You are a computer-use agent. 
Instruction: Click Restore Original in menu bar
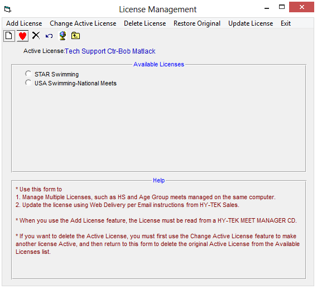pyautogui.click(x=197, y=23)
